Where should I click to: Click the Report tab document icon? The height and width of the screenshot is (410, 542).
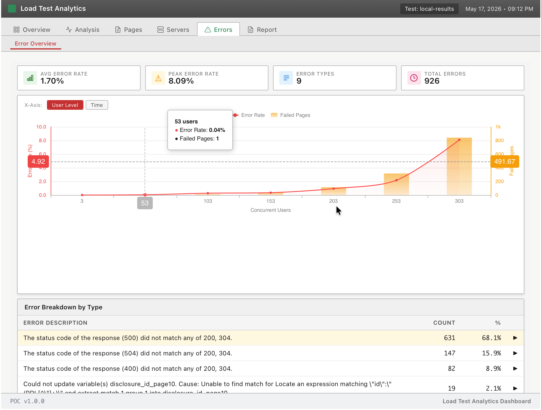click(251, 30)
